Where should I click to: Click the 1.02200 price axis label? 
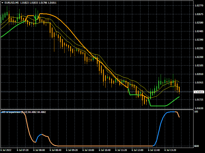pos(199,57)
